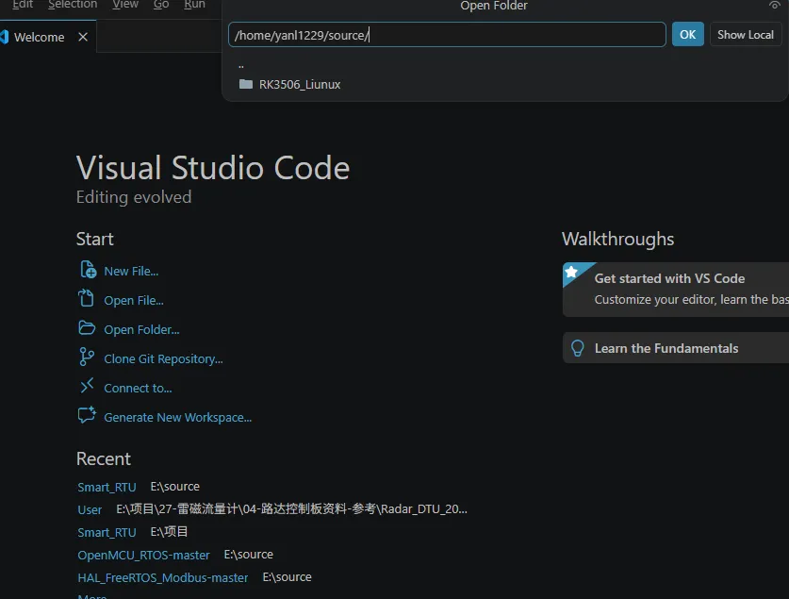Screen dimensions: 789x599
Task: Click the E:\source path next to HAL_FreeRTOS_Modbus-master
Action: (x=287, y=577)
